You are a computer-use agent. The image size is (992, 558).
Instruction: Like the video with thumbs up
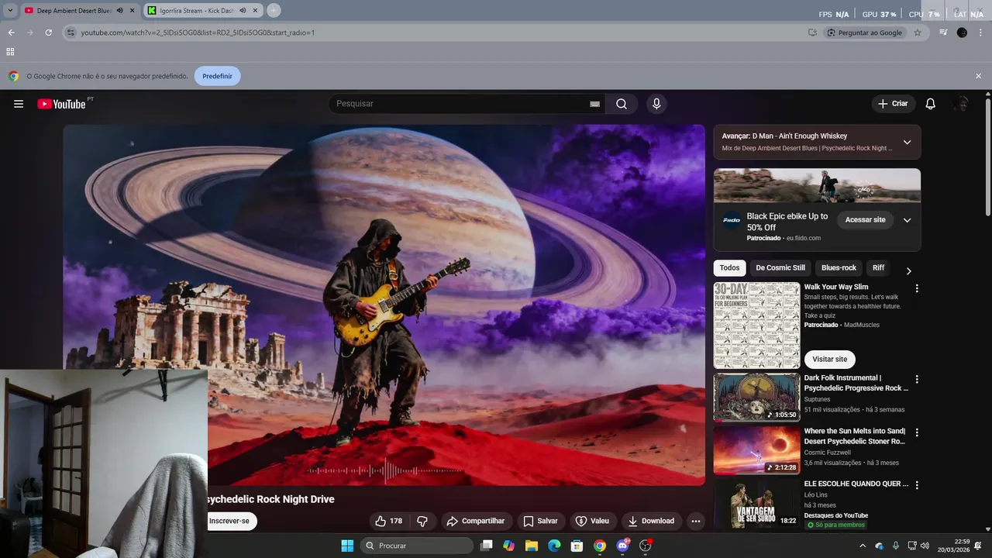389,521
